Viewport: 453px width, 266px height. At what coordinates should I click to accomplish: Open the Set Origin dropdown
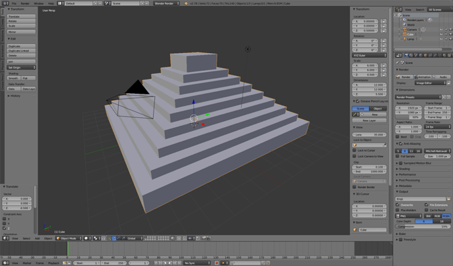tap(22, 67)
